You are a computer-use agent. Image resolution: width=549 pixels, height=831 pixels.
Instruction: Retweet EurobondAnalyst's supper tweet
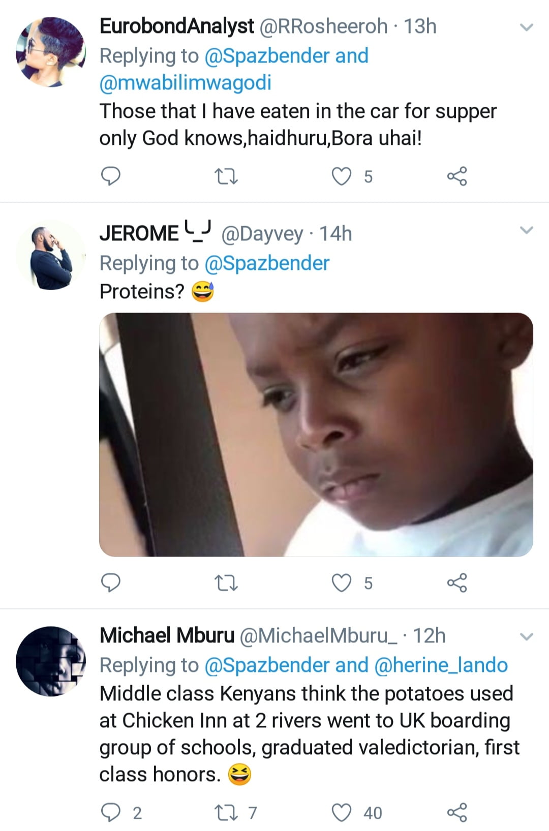[226, 177]
